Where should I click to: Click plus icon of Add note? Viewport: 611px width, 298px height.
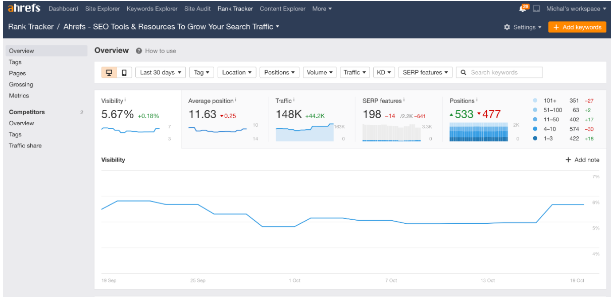(569, 160)
